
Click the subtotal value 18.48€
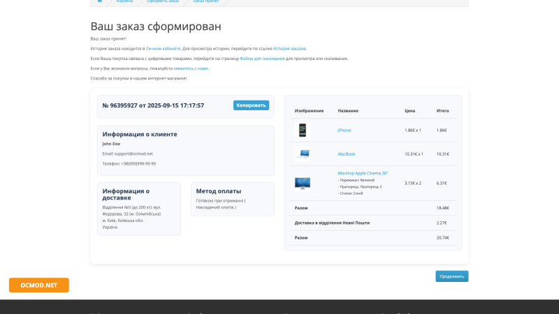(443, 208)
